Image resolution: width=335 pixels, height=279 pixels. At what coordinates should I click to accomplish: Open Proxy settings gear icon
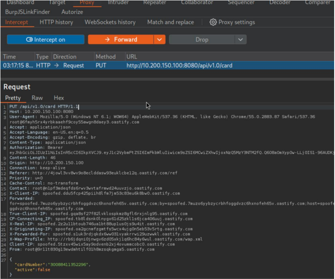pos(213,22)
